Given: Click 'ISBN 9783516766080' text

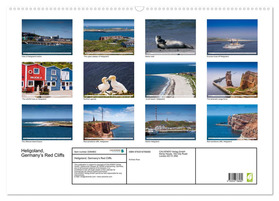Looking at the screenshot, I should pyautogui.click(x=140, y=152).
